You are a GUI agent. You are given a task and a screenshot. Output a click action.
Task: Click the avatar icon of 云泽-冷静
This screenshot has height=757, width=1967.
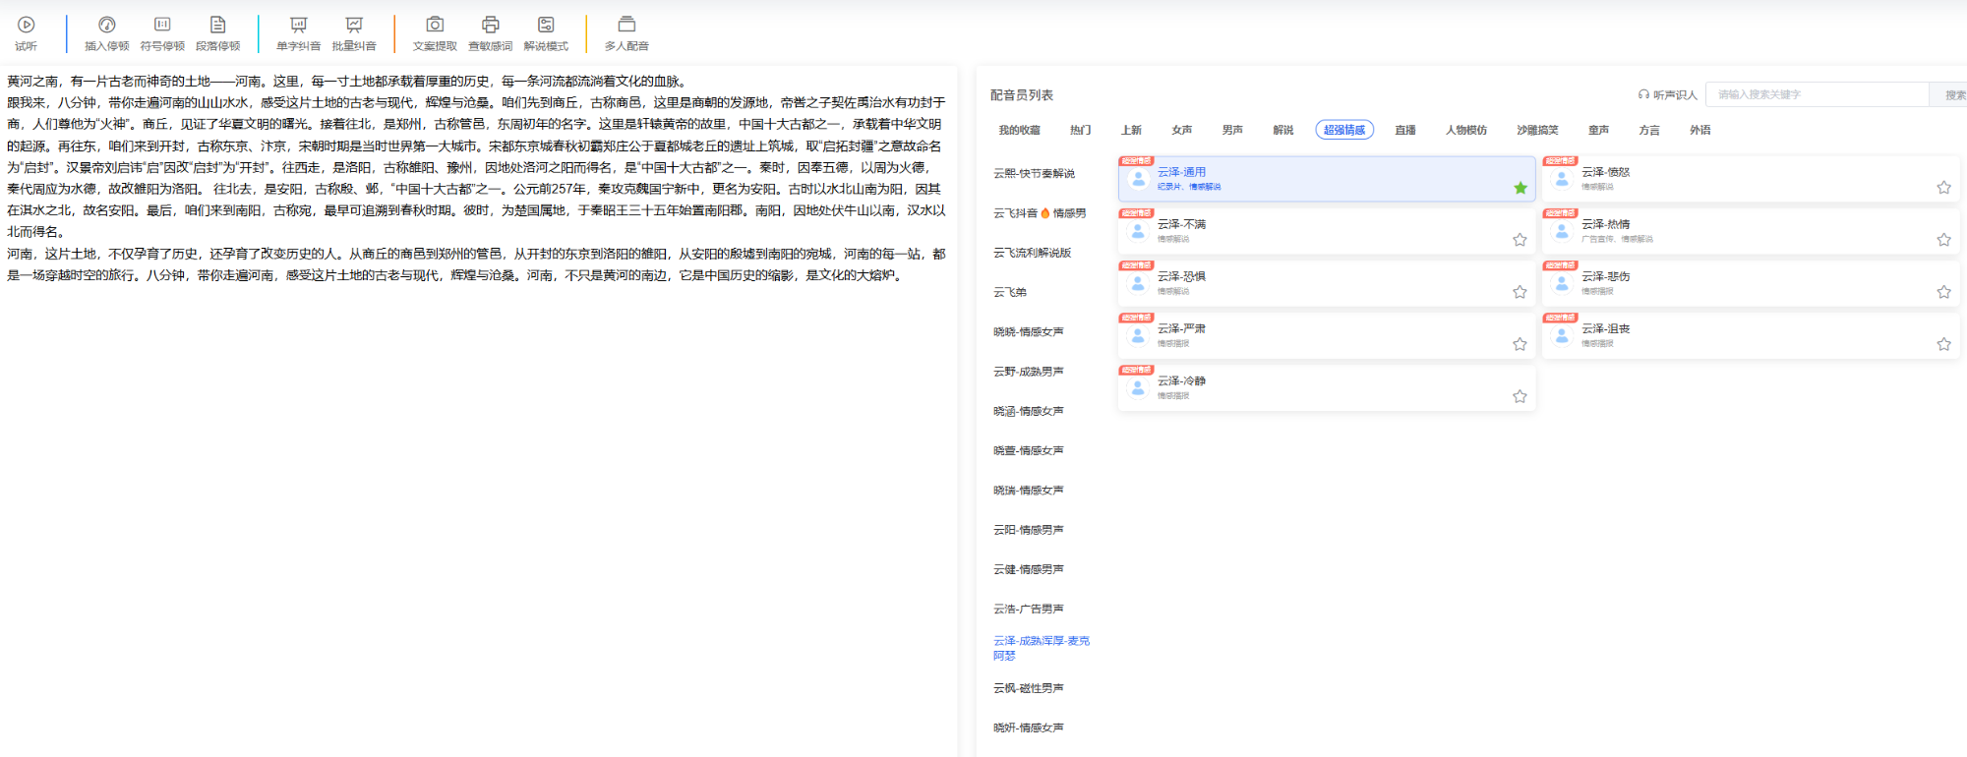[1138, 387]
